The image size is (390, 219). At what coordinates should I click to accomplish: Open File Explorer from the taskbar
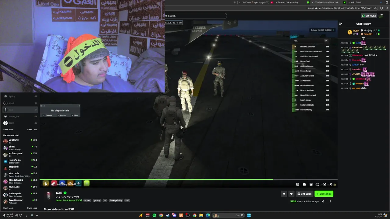[x=201, y=215]
